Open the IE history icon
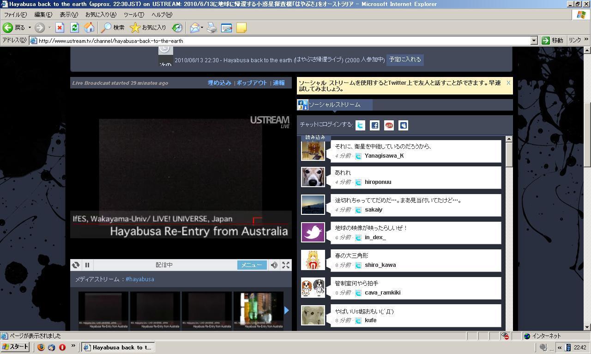Screen dimensions: 591x354 tap(177, 28)
